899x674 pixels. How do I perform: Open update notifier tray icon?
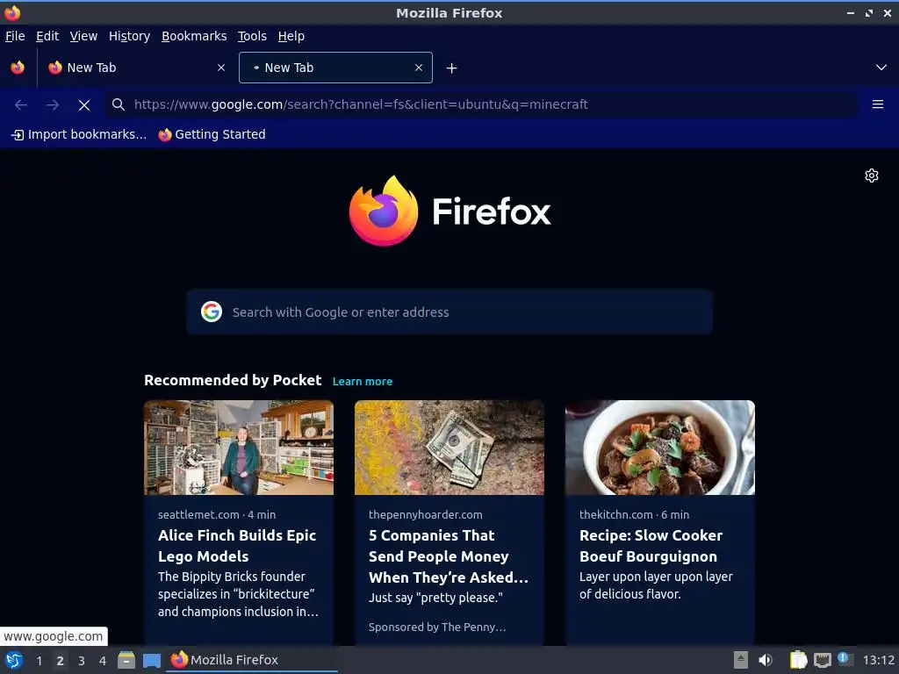[845, 659]
